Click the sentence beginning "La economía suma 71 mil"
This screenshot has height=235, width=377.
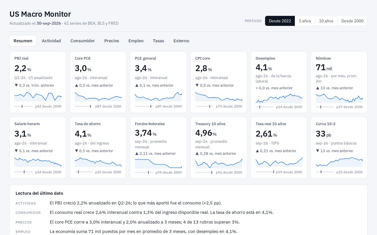click(x=143, y=231)
